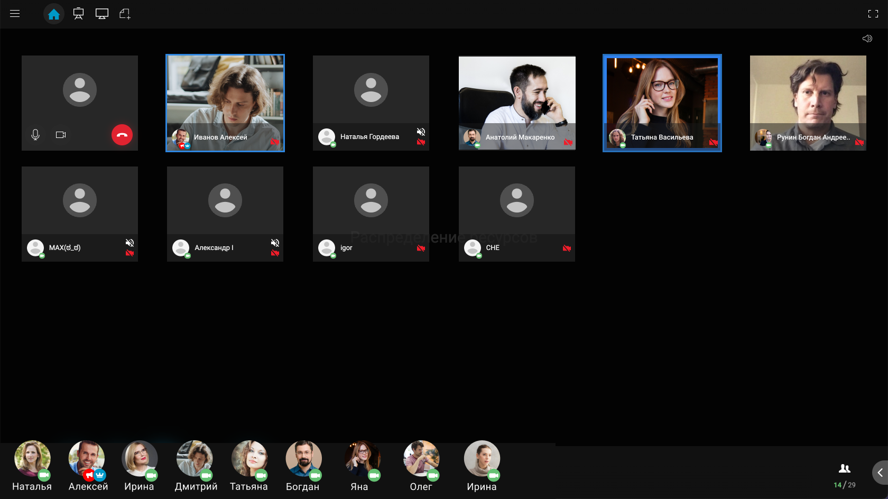Click muted speaker icon on Наталья Гордеева

pyautogui.click(x=421, y=132)
